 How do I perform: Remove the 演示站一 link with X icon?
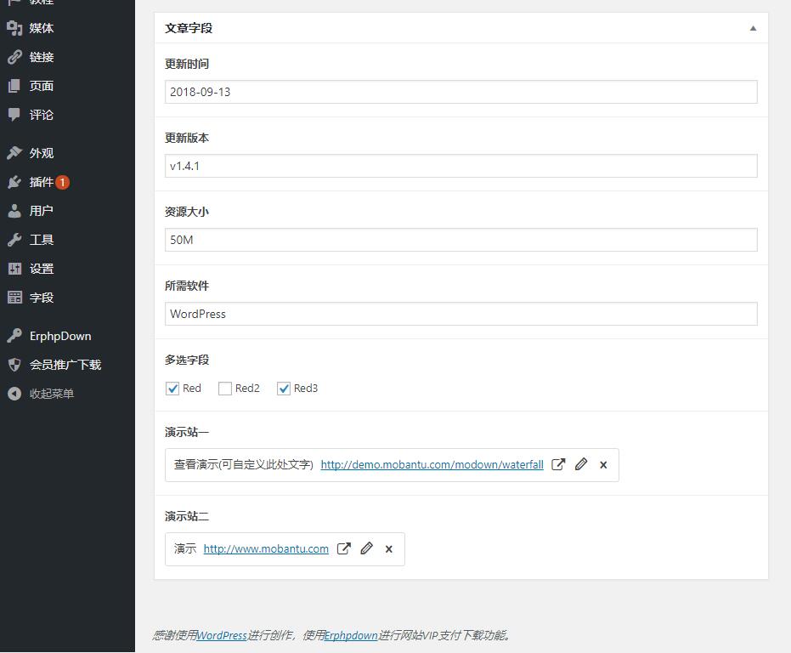click(603, 465)
